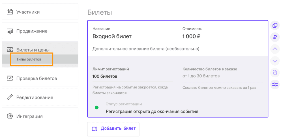Edit the 1 000 ₽ price field
The height and width of the screenshot is (139, 283).
(x=192, y=36)
